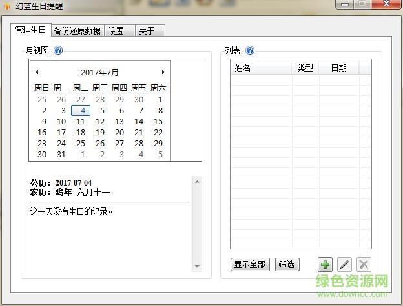Select date 10 in the calendar
This screenshot has width=403, height=306.
pos(61,122)
